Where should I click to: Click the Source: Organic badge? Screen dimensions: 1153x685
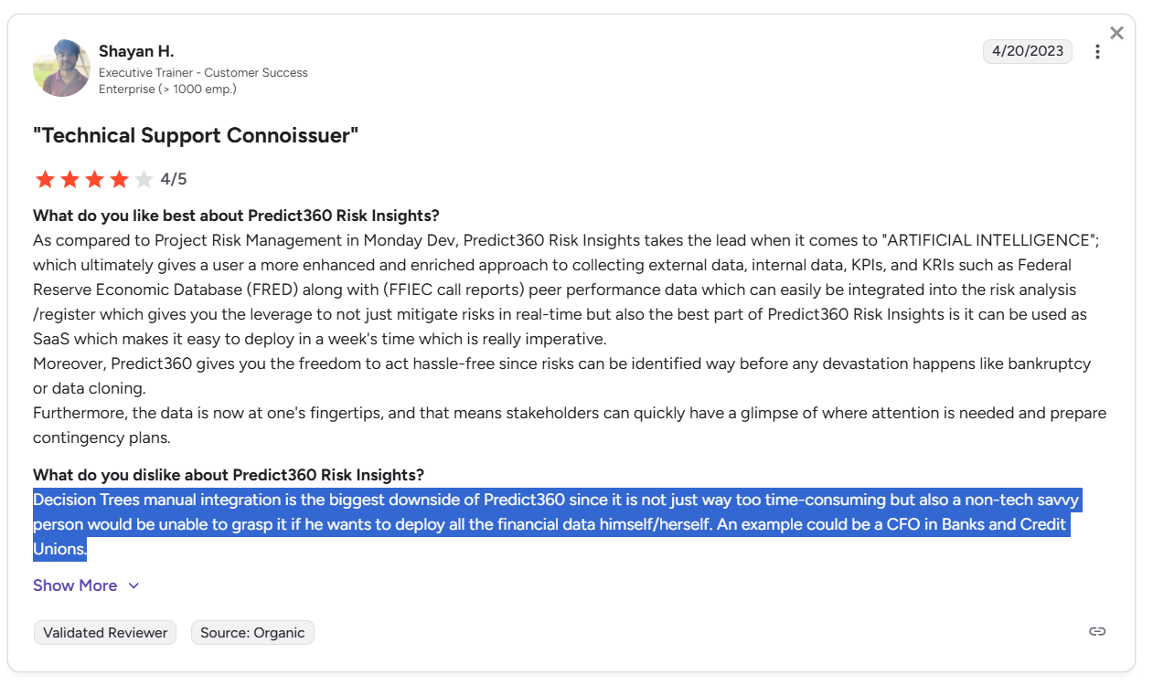point(252,633)
